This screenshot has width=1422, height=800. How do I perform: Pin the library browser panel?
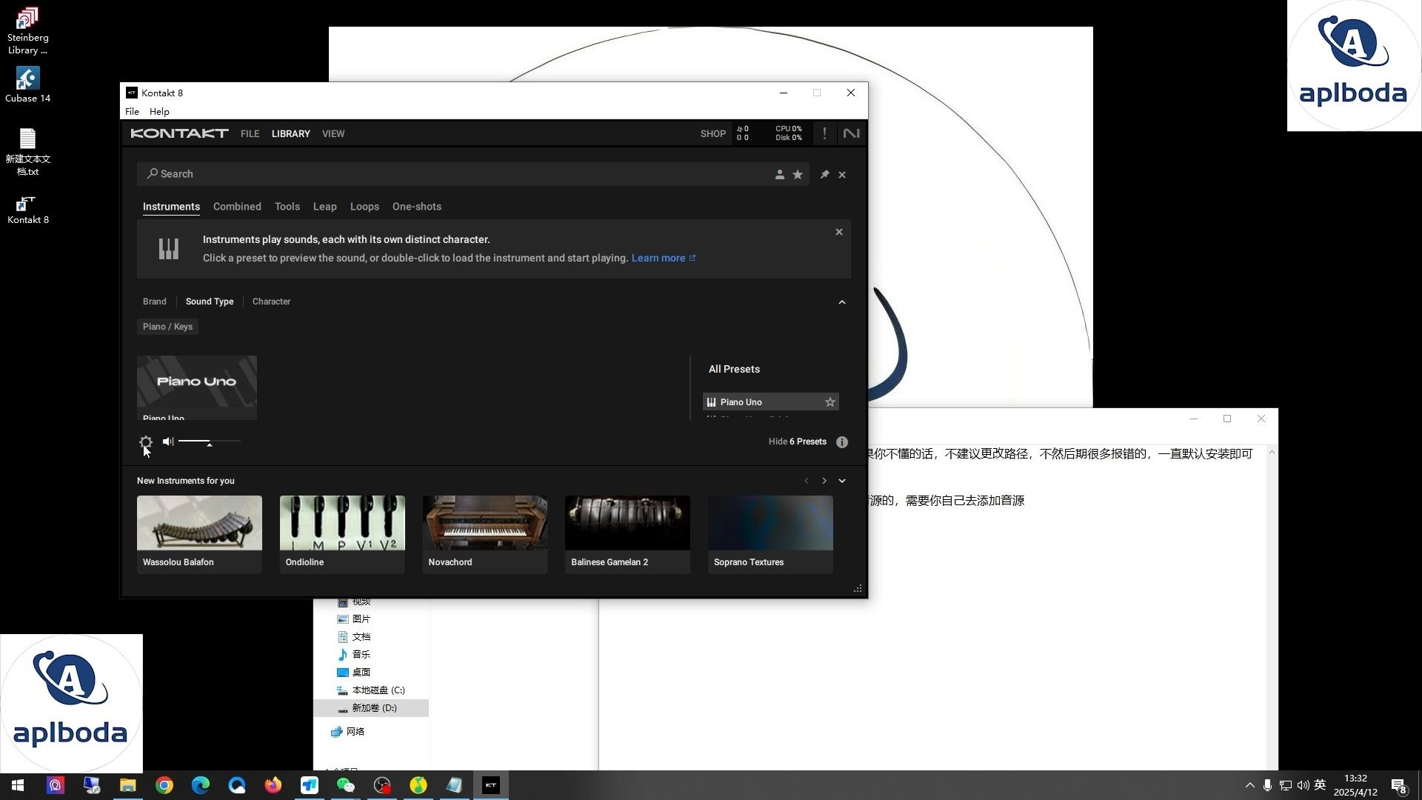coord(824,175)
